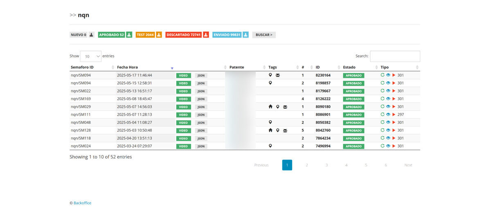Image resolution: width=491 pixels, height=209 pixels.
Task: Play the record with ID 8198857
Action: click(x=394, y=83)
